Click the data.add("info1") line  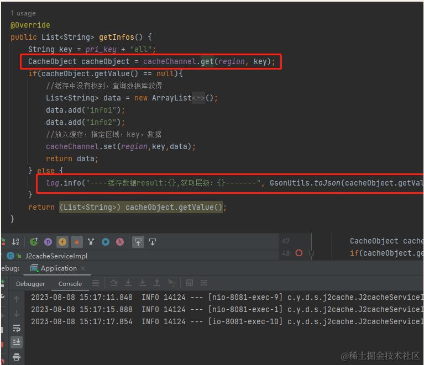86,110
